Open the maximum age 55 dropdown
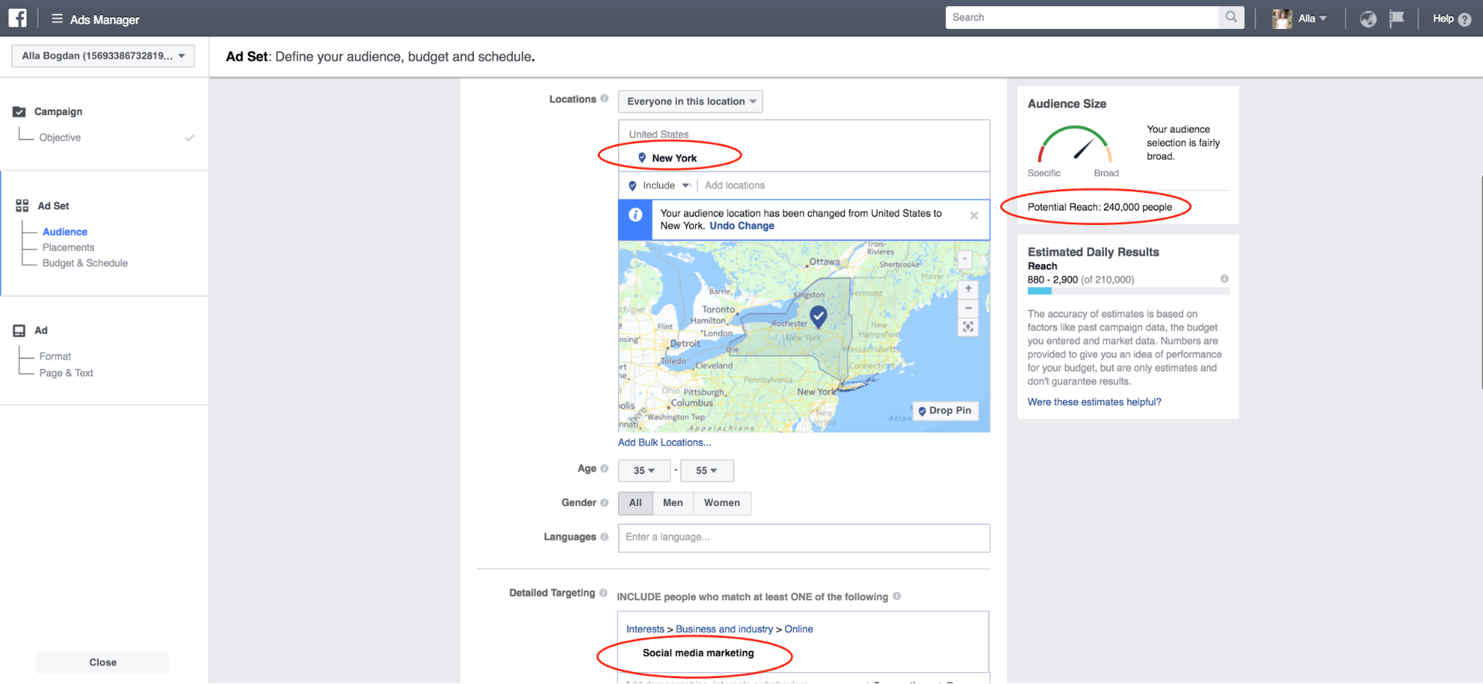Image resolution: width=1483 pixels, height=684 pixels. (x=707, y=471)
